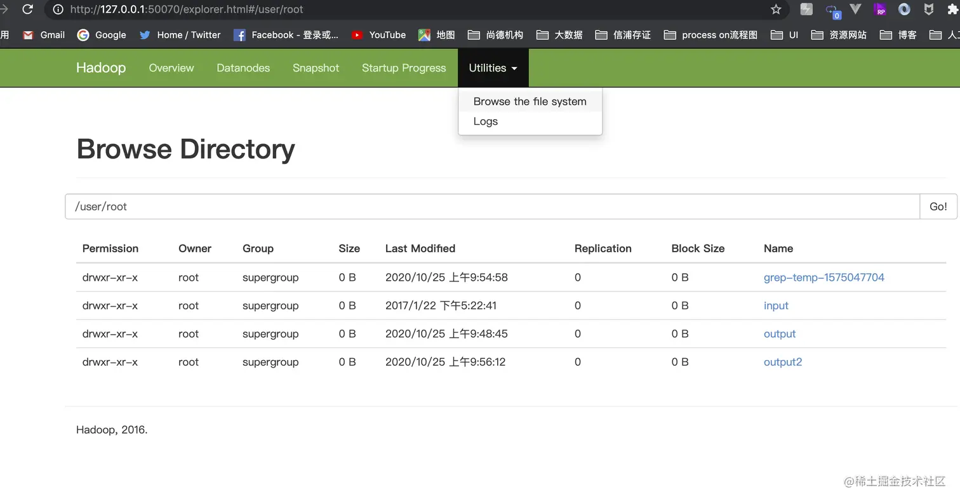The height and width of the screenshot is (502, 960).
Task: Click the Hadoop, 2016. footer text
Action: tap(112, 430)
